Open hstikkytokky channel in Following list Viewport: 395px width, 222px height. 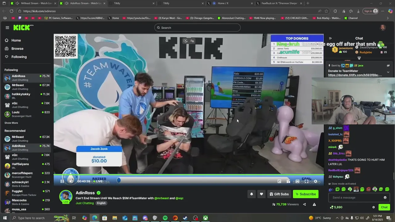27,96
